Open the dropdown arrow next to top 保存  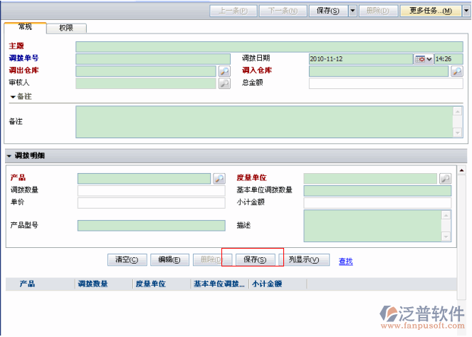coord(352,11)
